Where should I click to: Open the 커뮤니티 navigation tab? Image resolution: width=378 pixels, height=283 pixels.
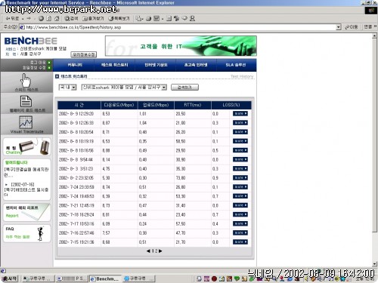coord(75,65)
